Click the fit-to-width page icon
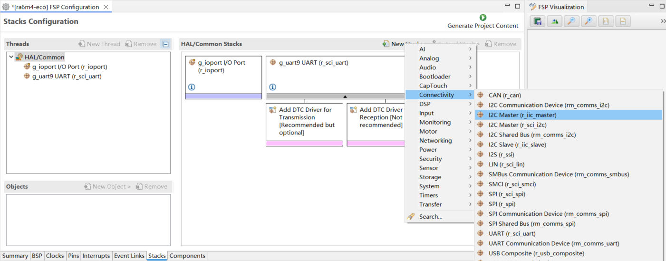This screenshot has width=666, height=261. click(x=622, y=21)
